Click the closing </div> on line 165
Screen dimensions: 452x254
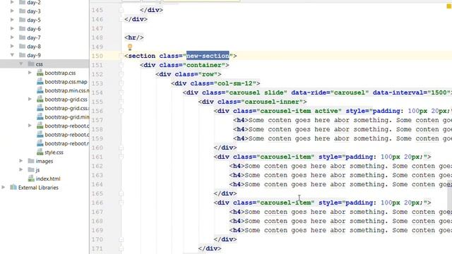(225, 193)
